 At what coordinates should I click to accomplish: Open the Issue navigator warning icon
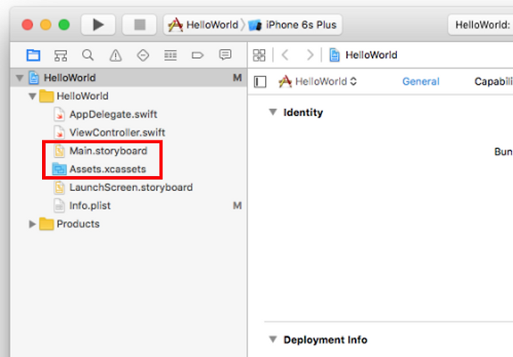(x=115, y=55)
